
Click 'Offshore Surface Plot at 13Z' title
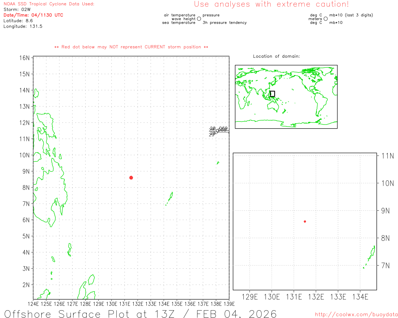point(90,314)
